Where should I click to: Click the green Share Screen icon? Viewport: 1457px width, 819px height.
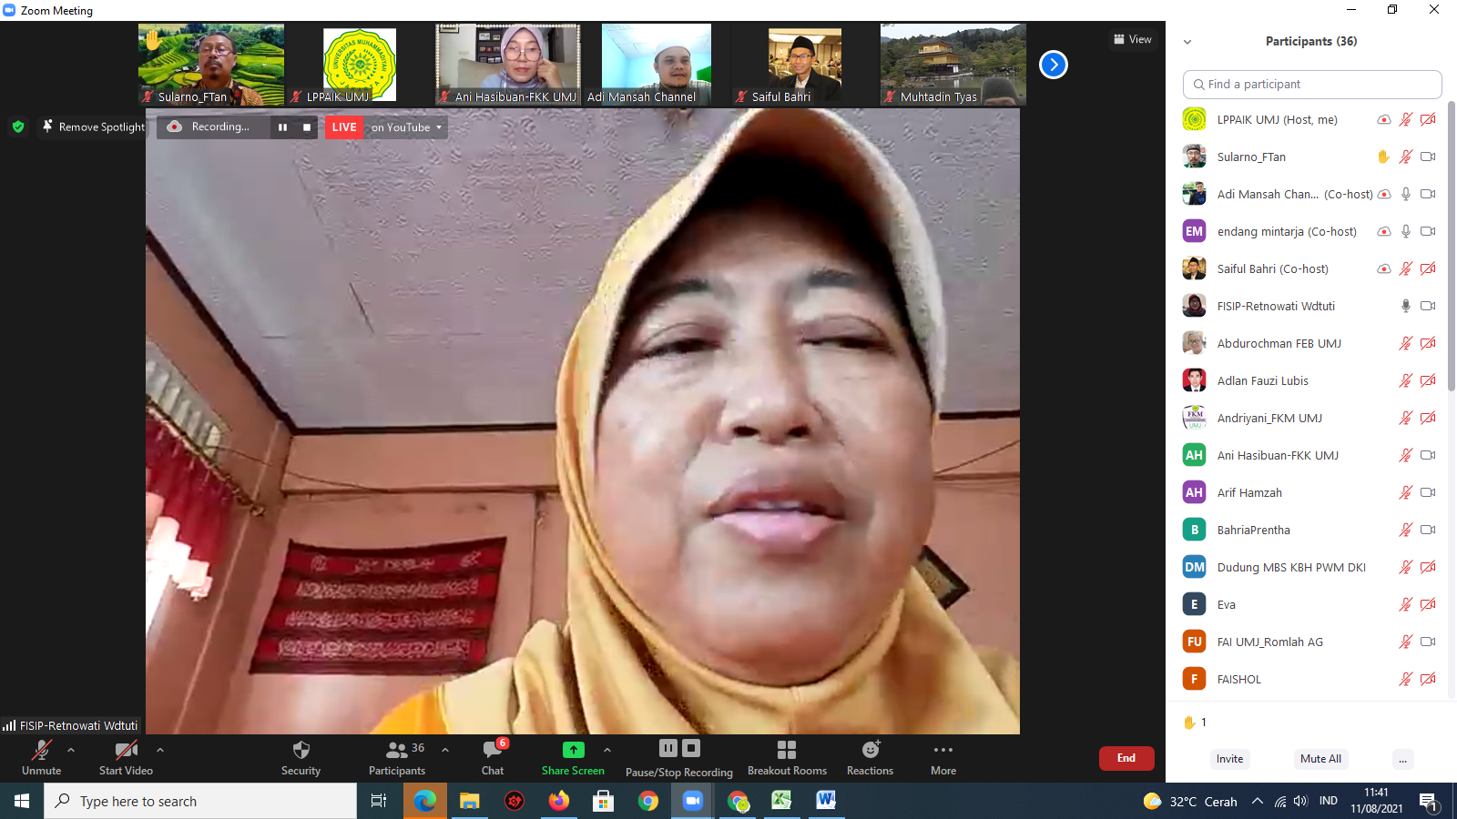pyautogui.click(x=573, y=750)
